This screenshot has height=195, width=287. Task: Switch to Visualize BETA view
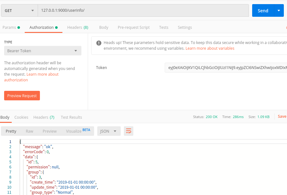pyautogui.click(x=78, y=131)
